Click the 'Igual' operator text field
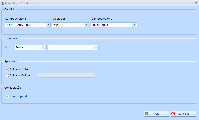This screenshot has width=199, height=120. click(x=68, y=25)
